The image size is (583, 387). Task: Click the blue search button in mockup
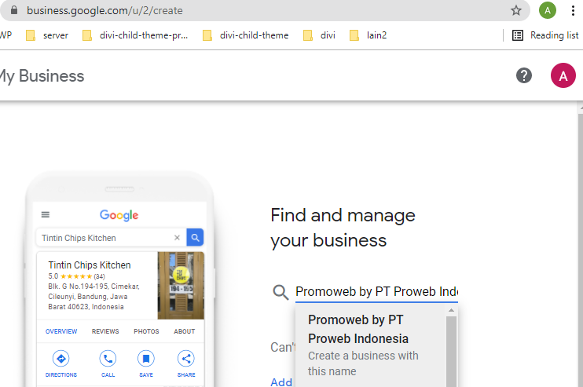tap(195, 237)
